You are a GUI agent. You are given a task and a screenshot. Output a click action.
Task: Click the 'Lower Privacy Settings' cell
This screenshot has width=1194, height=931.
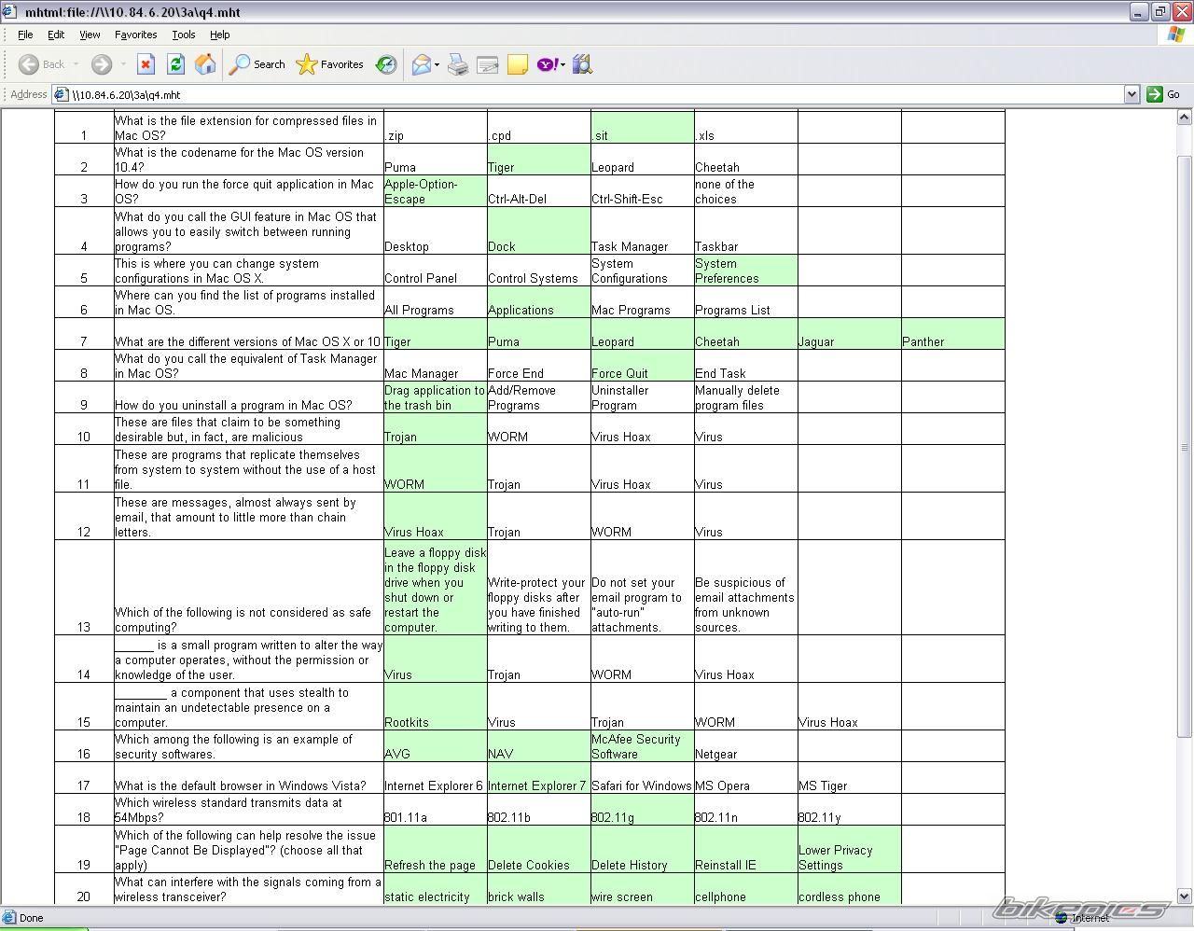[x=849, y=850]
